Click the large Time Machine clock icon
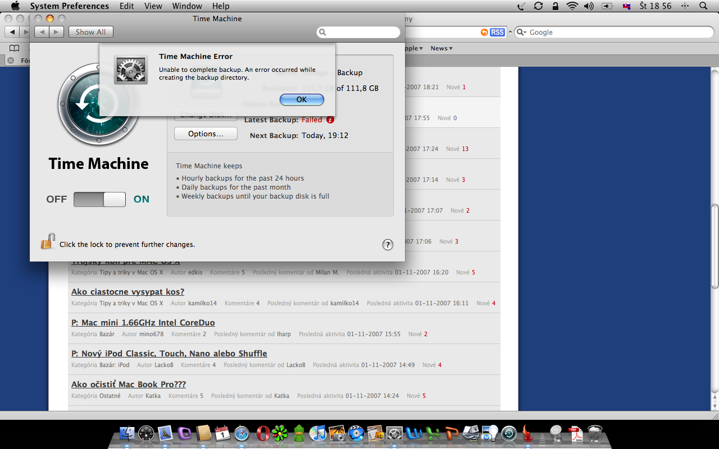719x449 pixels. (99, 105)
